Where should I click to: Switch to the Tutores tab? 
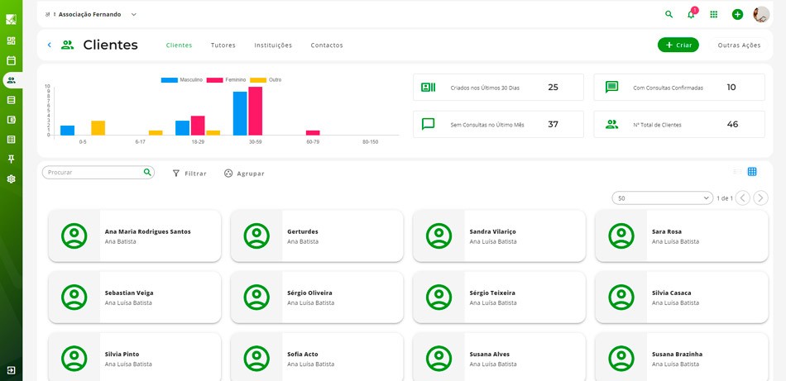(223, 45)
